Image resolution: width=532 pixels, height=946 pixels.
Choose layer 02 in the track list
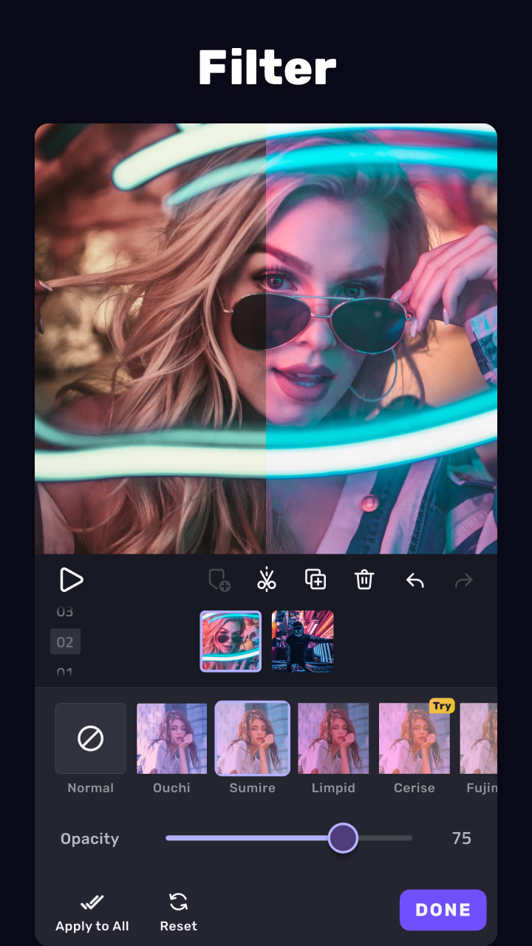pyautogui.click(x=65, y=642)
